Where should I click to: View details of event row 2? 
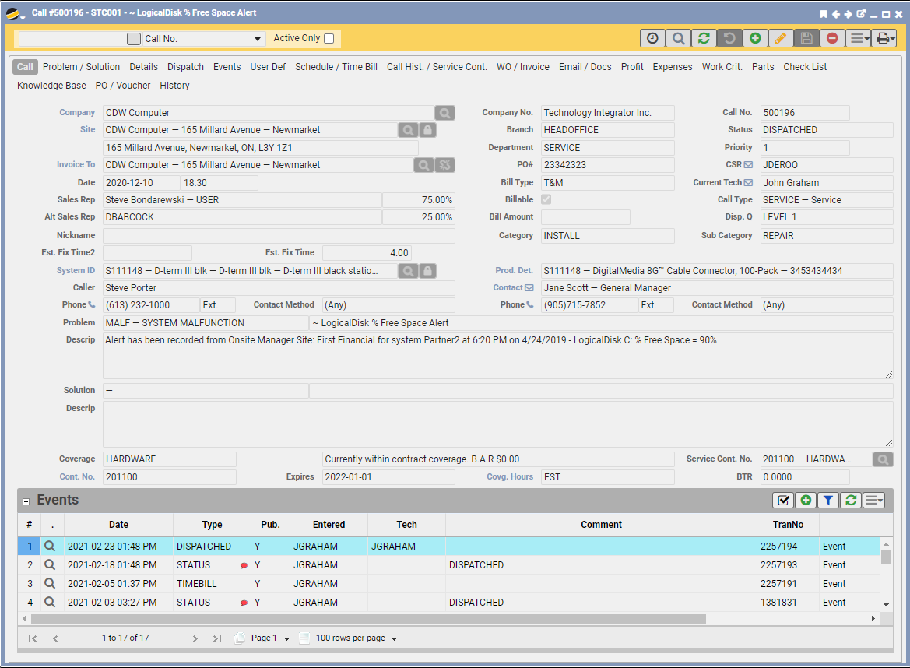(50, 565)
